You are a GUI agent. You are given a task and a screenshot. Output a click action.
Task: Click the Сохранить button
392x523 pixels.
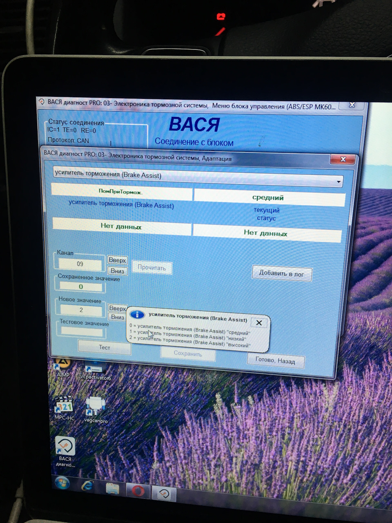point(188,353)
